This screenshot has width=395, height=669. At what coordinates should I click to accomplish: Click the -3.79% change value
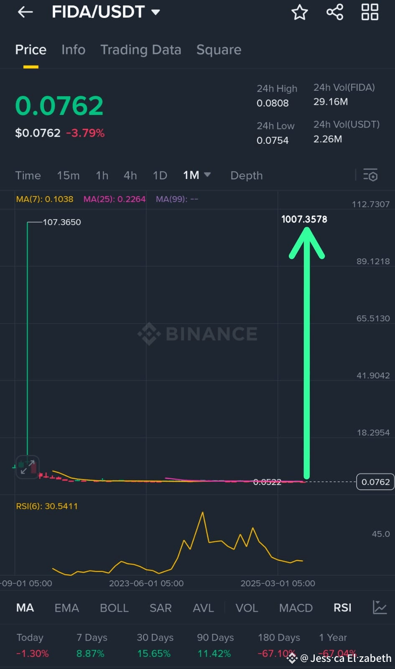point(85,133)
